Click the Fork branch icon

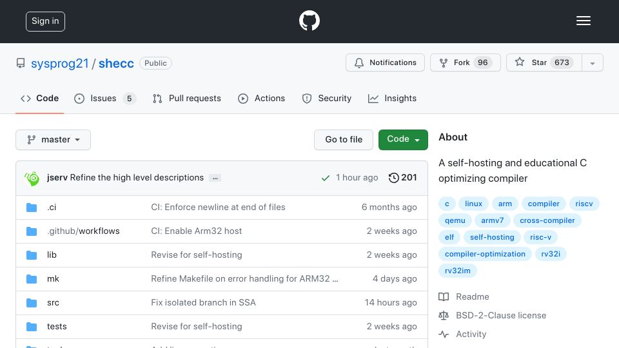[x=444, y=63]
